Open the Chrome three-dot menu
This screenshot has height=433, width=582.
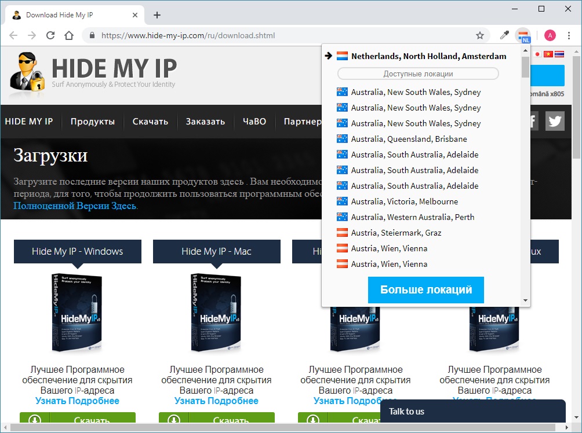(x=569, y=35)
